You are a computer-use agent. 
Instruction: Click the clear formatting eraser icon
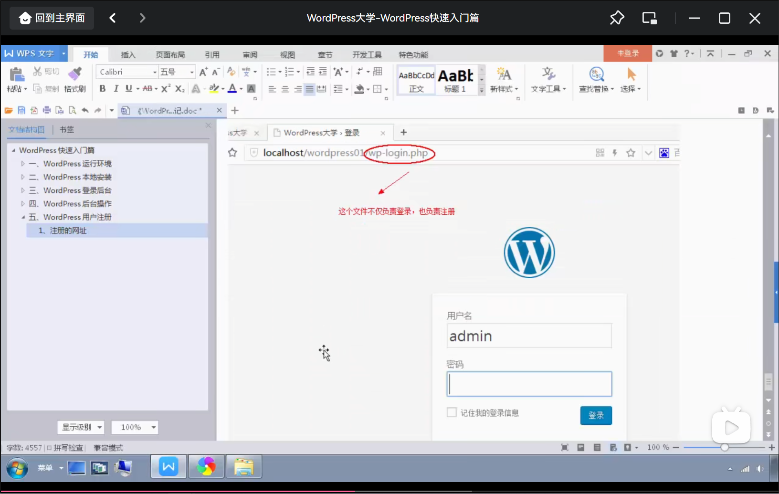click(x=231, y=72)
